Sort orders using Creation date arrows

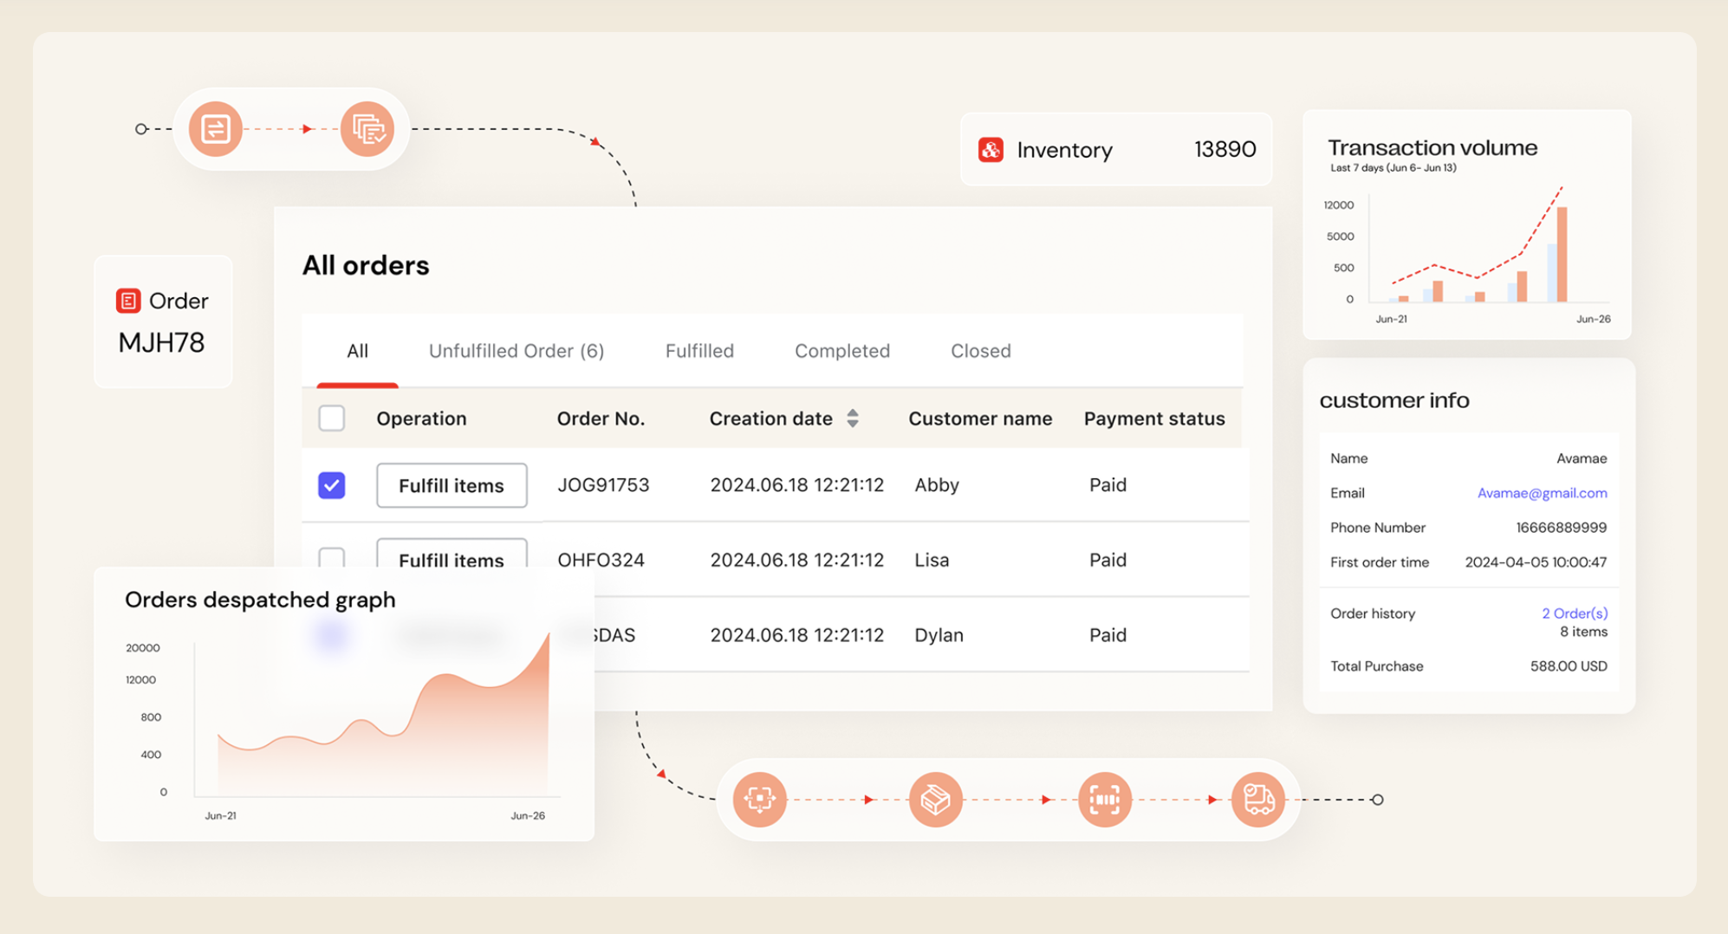tap(853, 418)
